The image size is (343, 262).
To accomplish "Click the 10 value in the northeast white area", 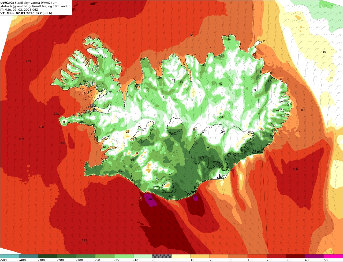I will pyautogui.click(x=324, y=52).
